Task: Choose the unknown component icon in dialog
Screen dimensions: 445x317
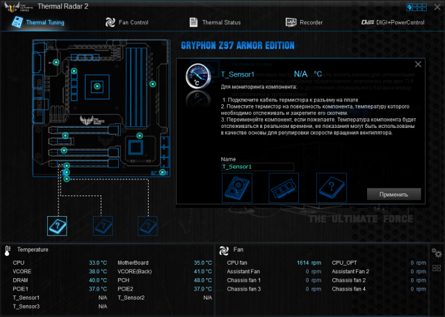Action: (x=332, y=188)
